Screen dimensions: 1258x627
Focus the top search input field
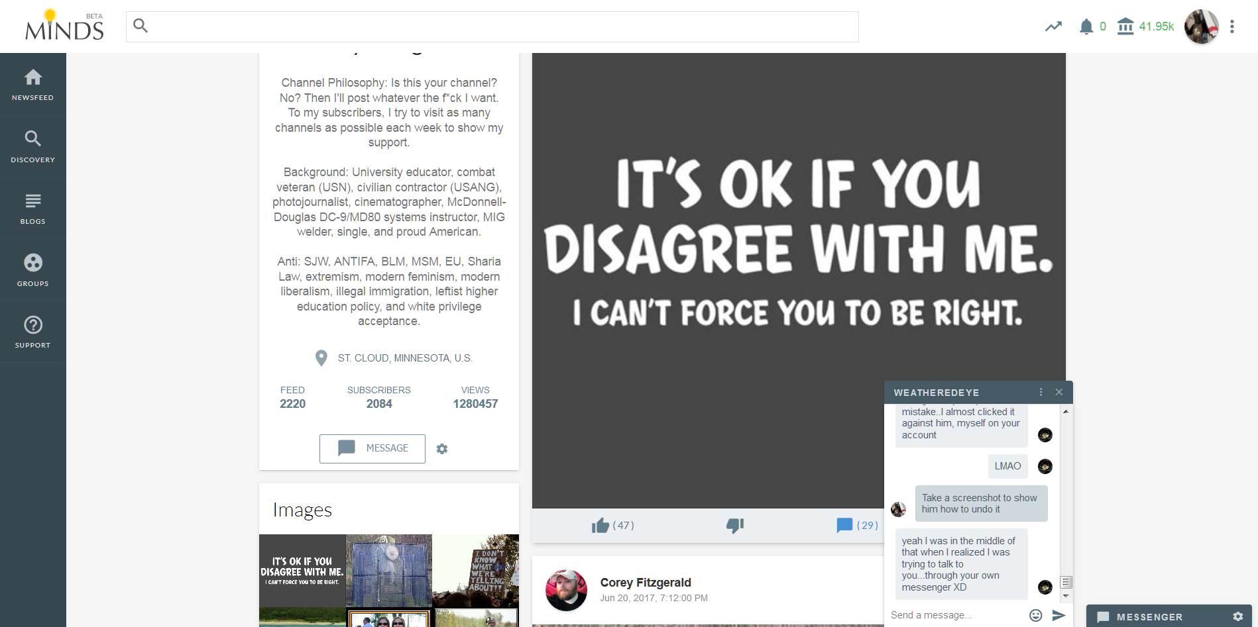(x=492, y=26)
